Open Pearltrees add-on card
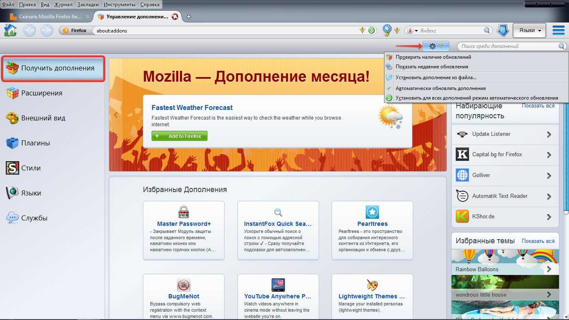 point(372,230)
